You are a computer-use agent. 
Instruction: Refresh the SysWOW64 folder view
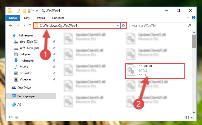[x=123, y=25]
